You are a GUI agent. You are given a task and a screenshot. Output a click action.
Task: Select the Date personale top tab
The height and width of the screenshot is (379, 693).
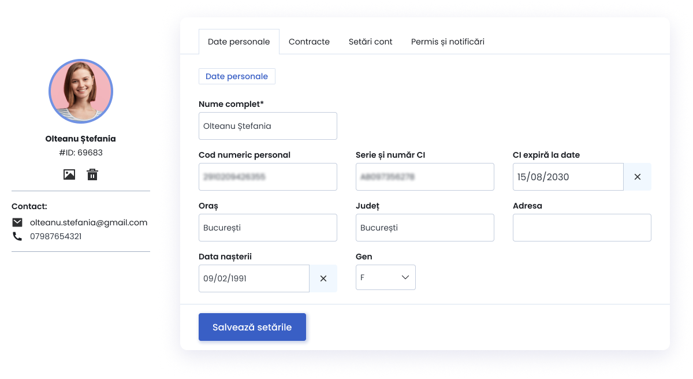239,42
